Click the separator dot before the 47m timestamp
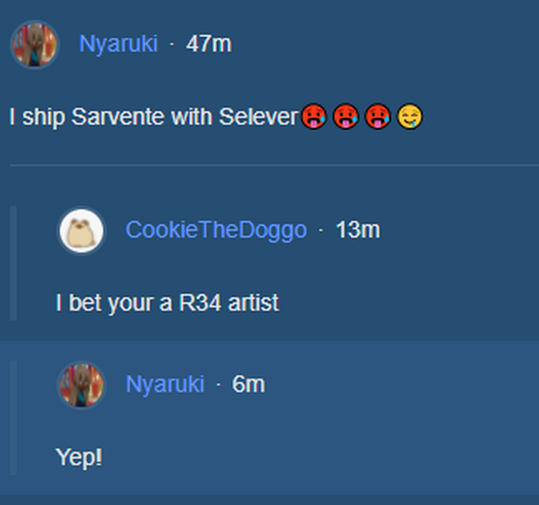539x505 pixels. pos(172,44)
